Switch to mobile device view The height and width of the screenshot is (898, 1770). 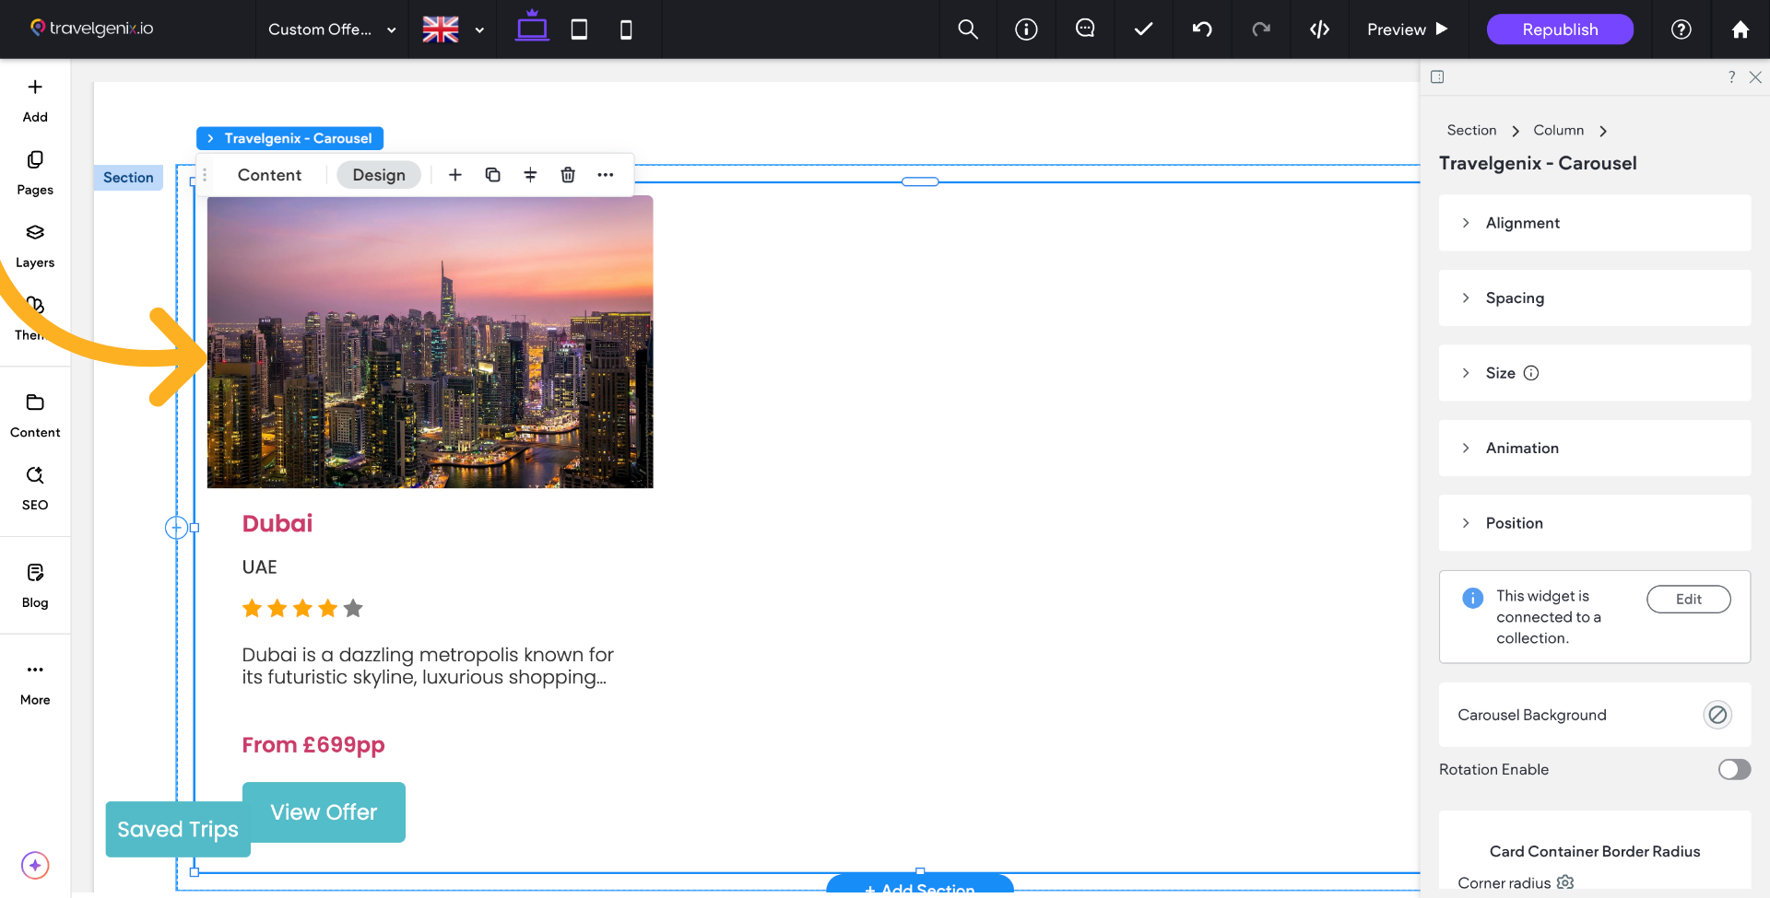(626, 29)
